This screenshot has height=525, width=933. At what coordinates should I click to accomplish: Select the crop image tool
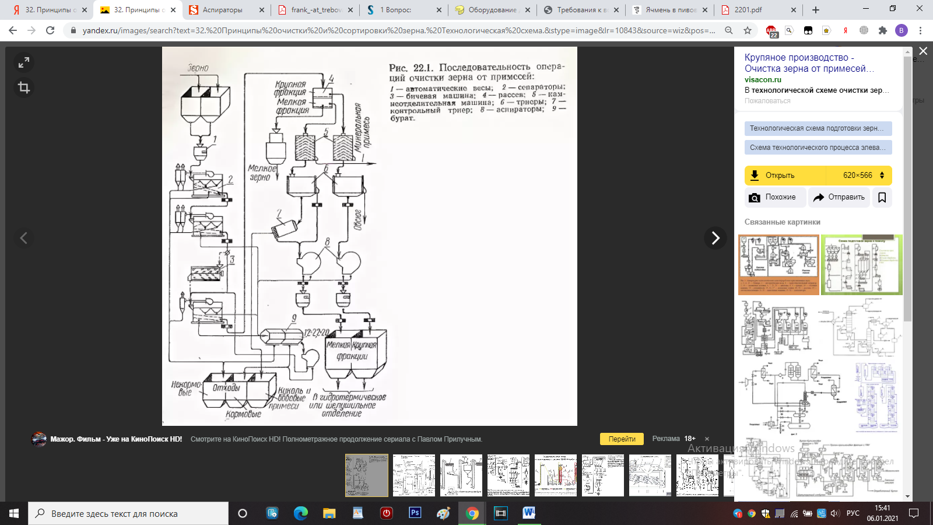24,87
